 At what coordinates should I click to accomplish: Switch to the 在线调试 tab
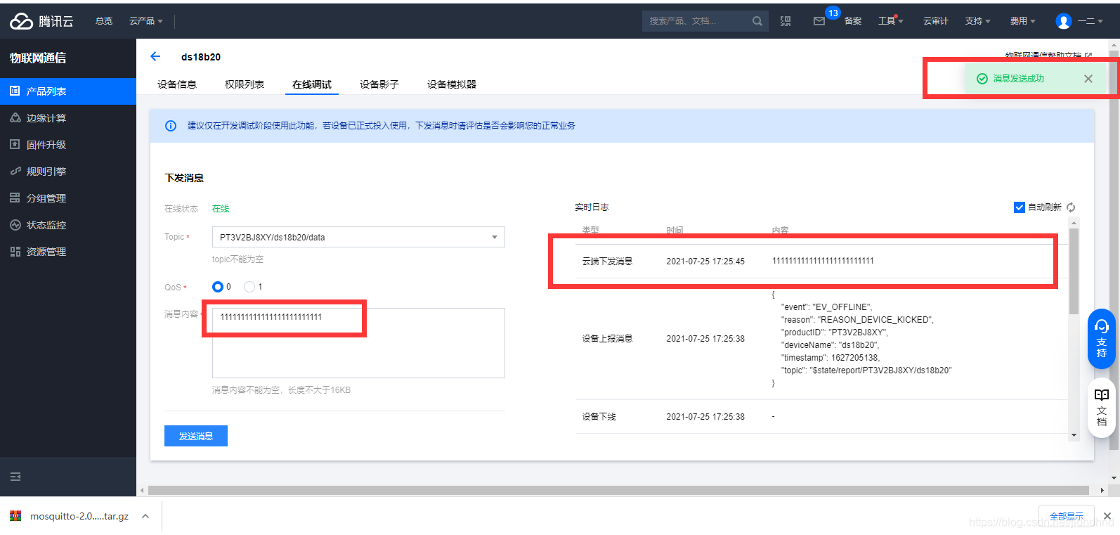(312, 84)
